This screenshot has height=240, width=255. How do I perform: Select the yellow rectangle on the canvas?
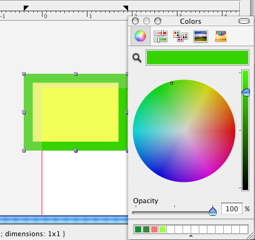pos(80,114)
